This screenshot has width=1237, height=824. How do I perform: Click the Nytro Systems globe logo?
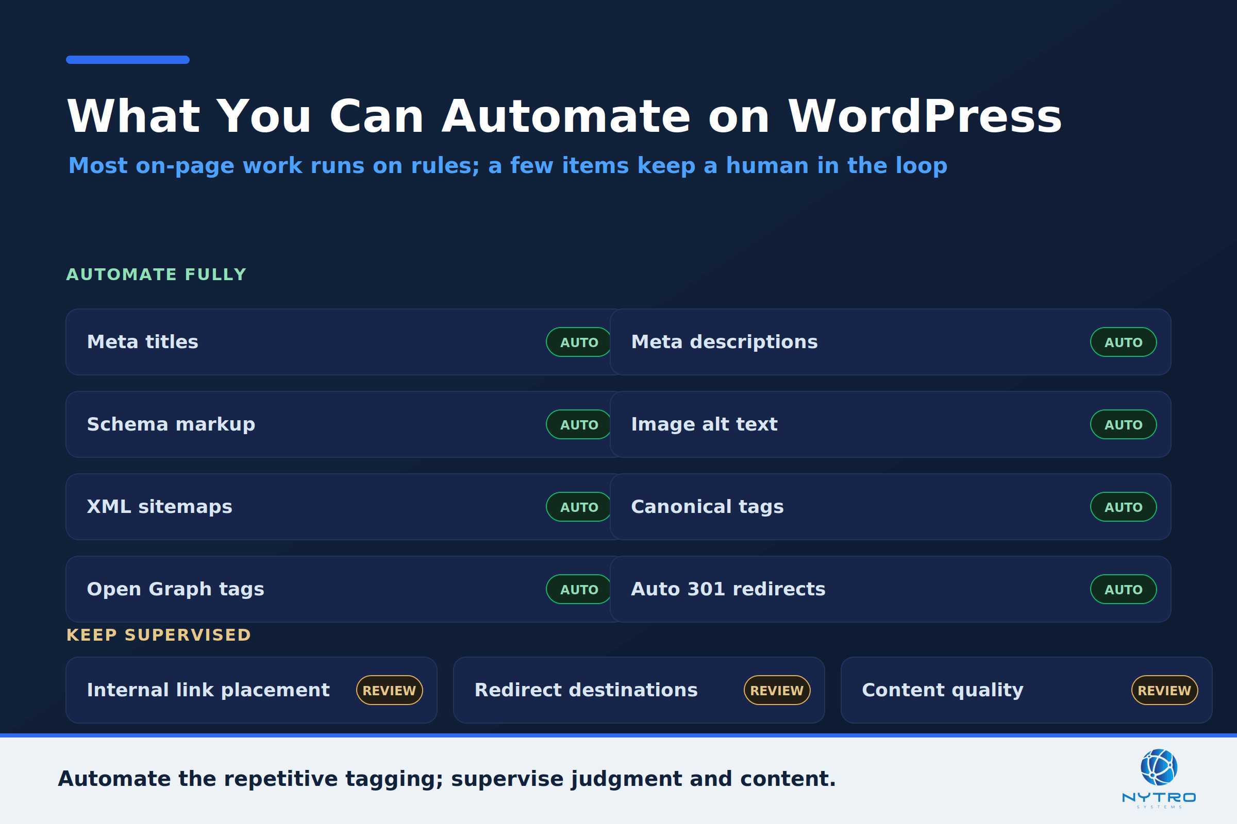1159,767
